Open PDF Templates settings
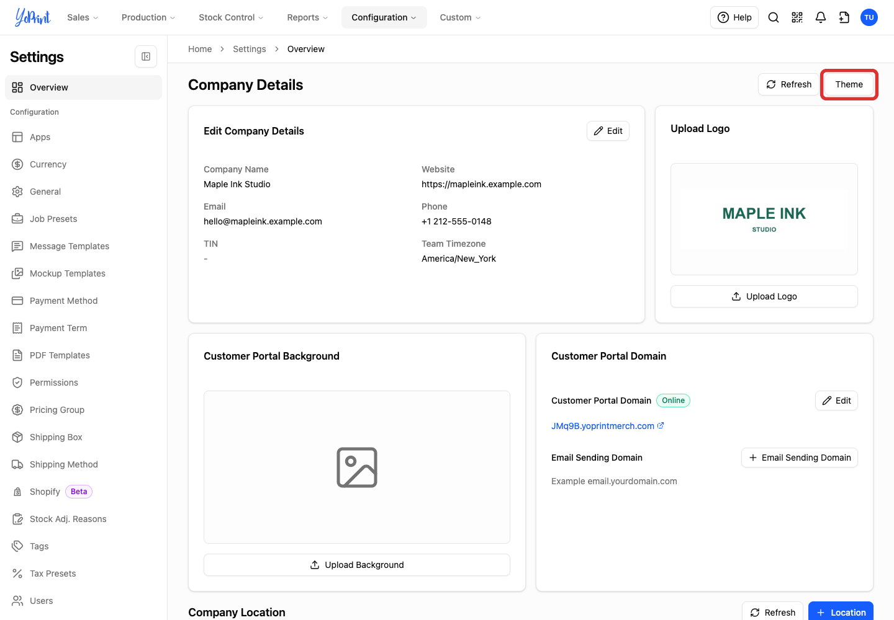 point(83,355)
